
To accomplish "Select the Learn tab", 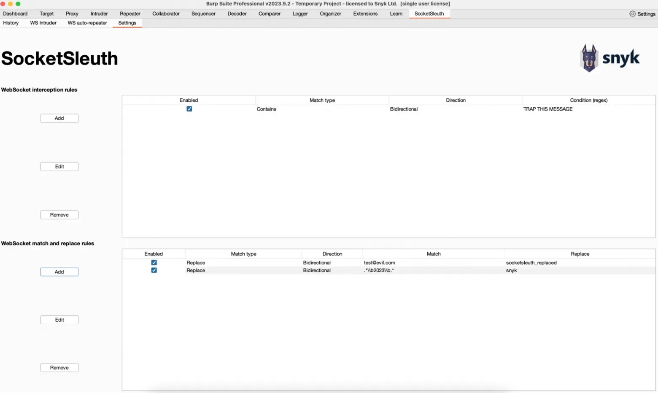I will [x=396, y=14].
